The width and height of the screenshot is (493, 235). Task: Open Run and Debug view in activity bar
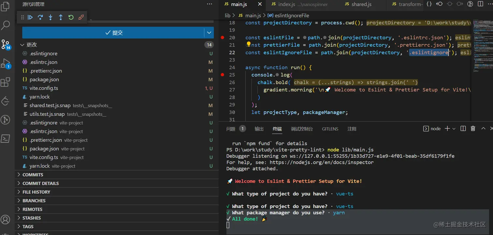(x=6, y=63)
